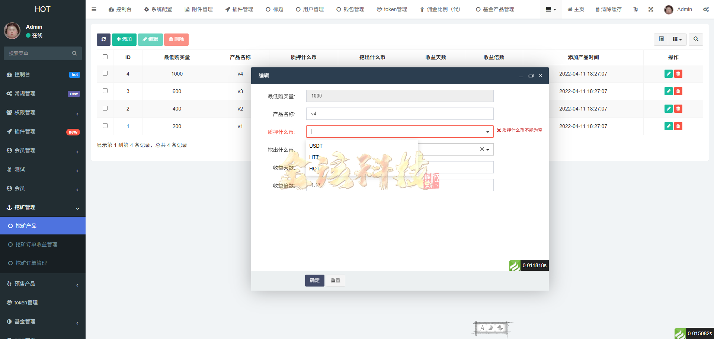
Task: Select USDT from the 质押什么币 dropdown
Action: (316, 146)
